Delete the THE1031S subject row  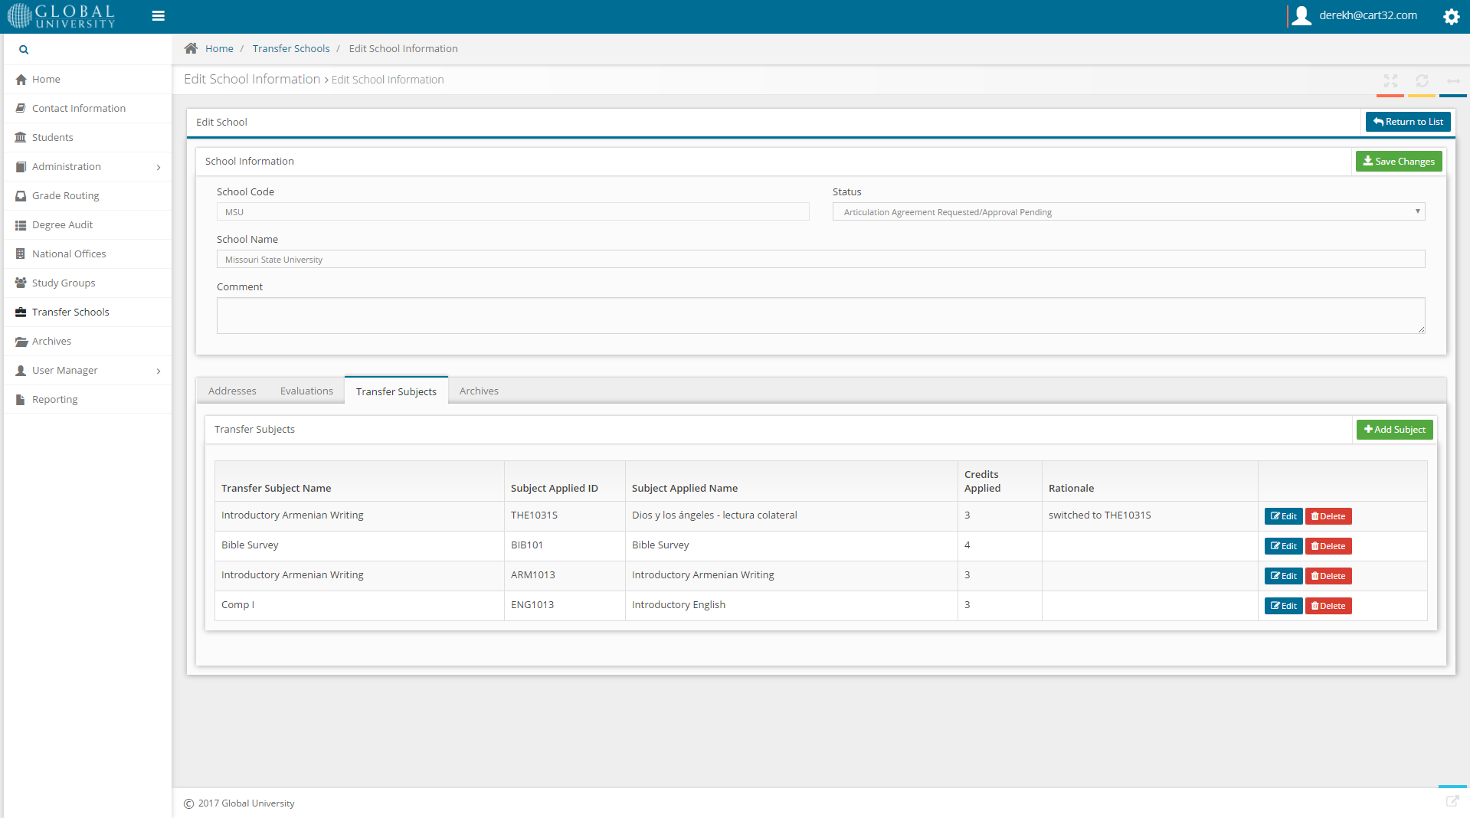click(1328, 516)
